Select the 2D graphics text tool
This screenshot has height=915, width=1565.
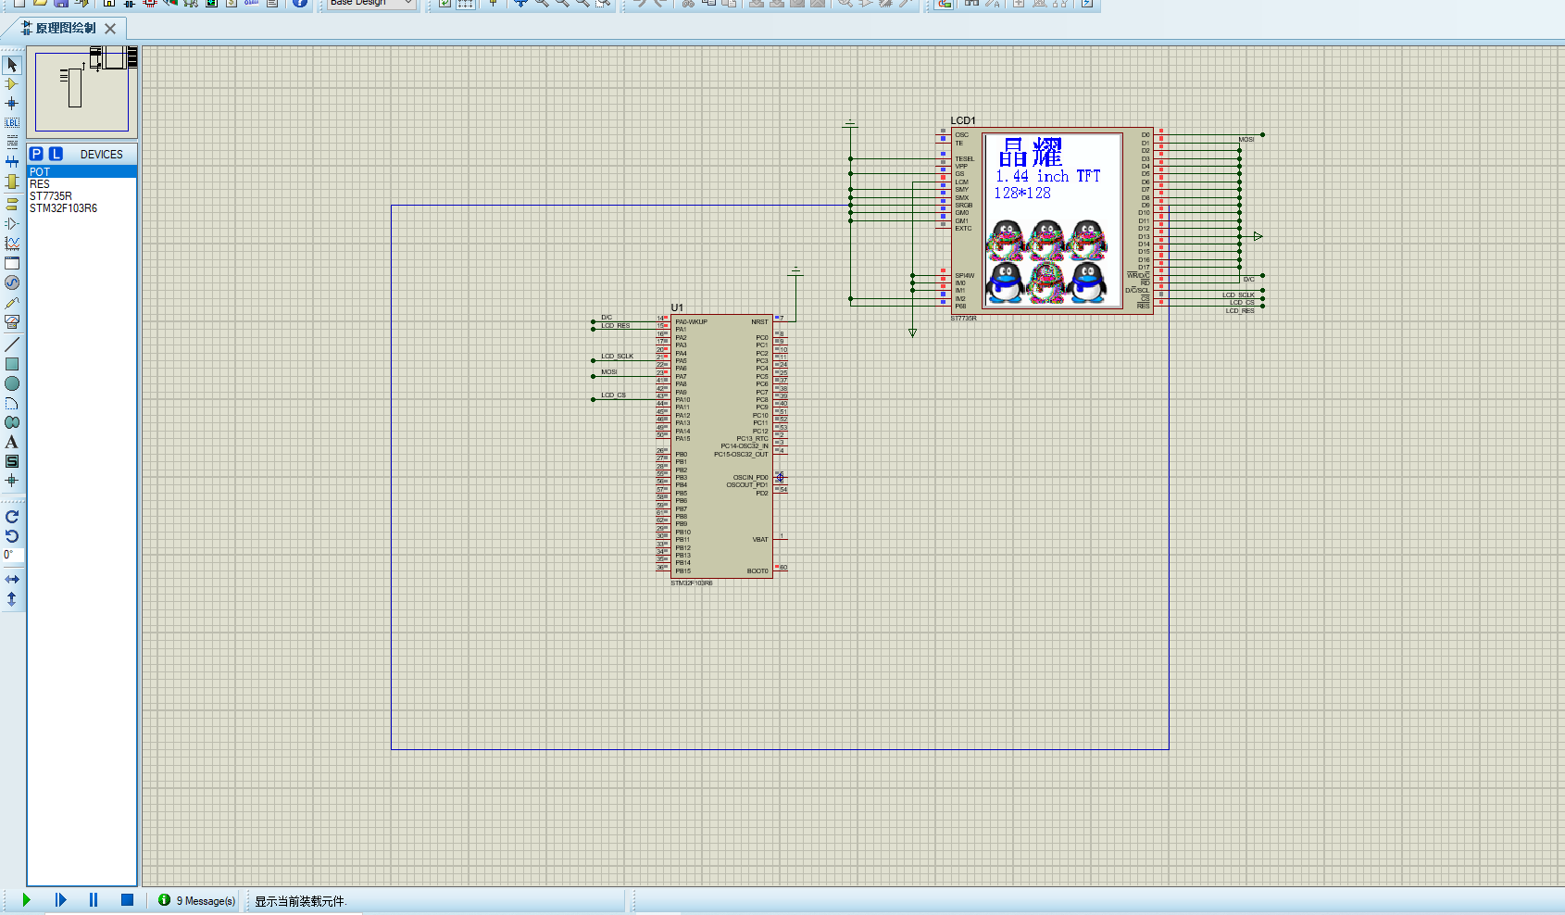(12, 442)
